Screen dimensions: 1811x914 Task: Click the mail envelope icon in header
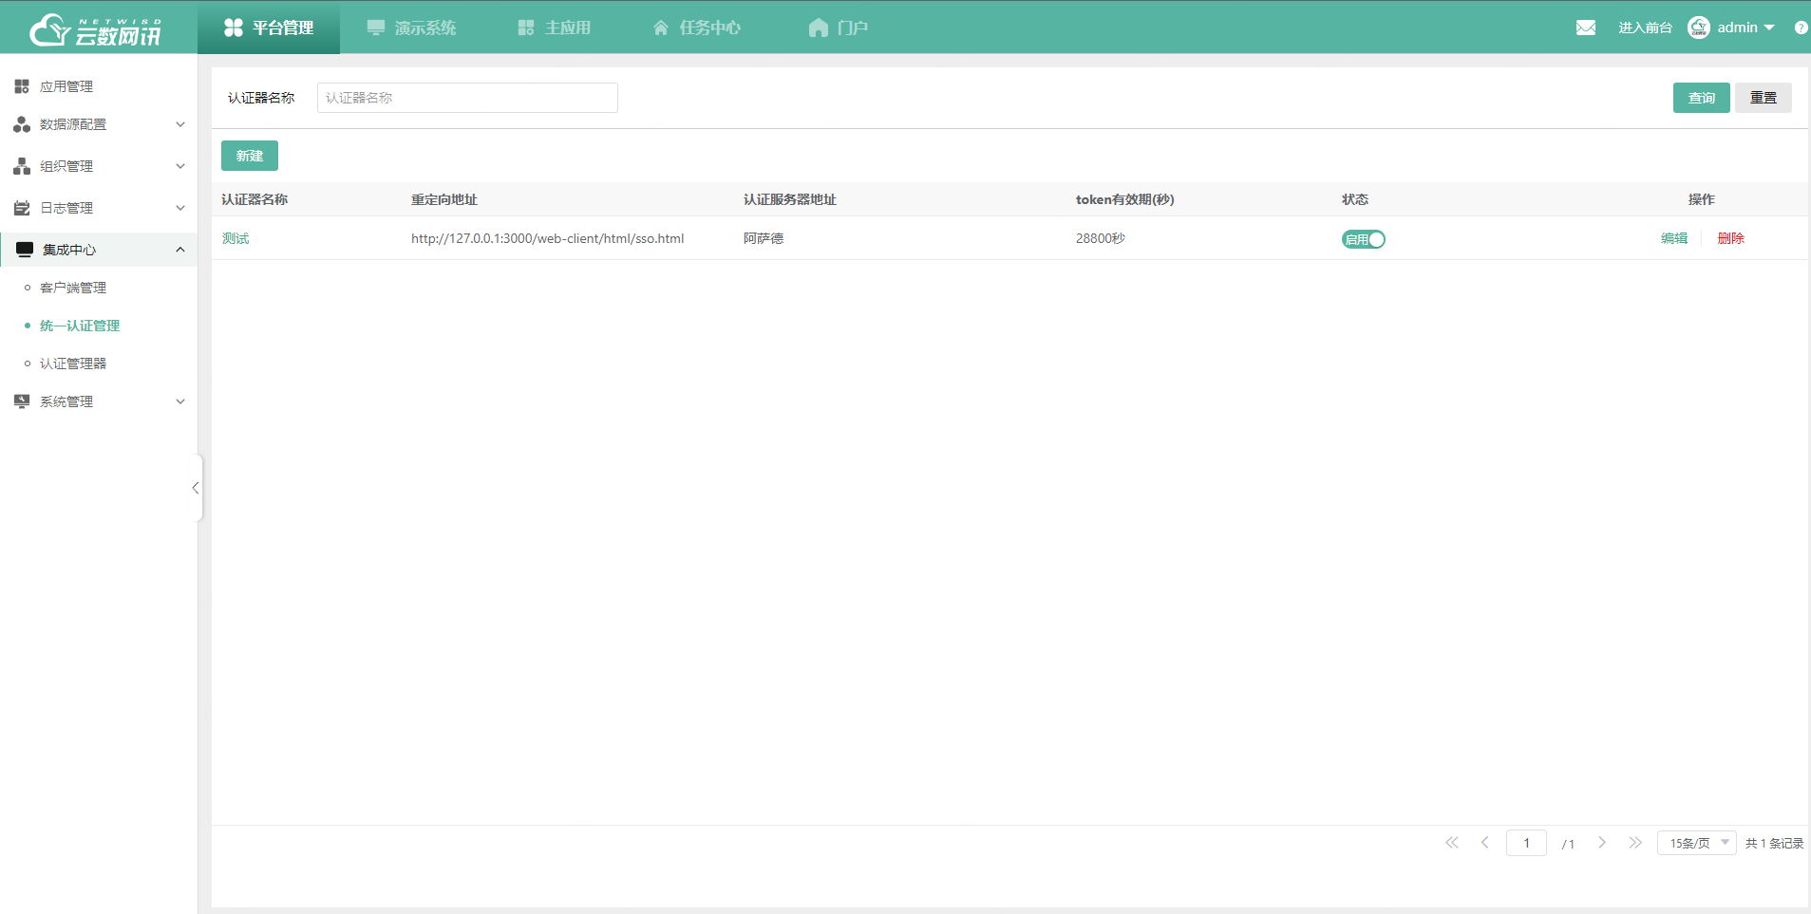(x=1585, y=28)
